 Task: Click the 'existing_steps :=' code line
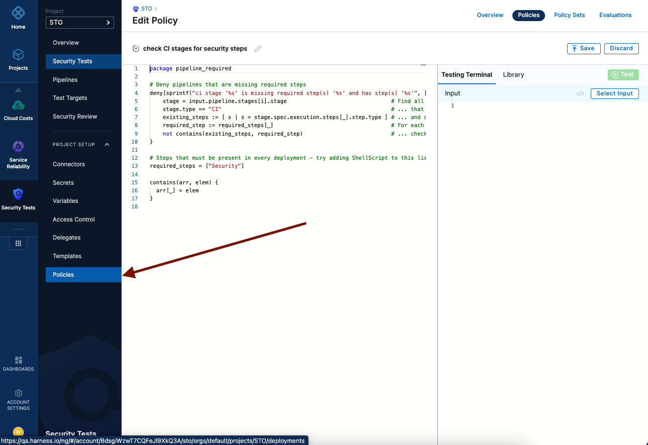275,117
